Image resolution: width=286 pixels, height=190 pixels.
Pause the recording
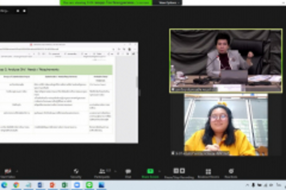point(176,171)
